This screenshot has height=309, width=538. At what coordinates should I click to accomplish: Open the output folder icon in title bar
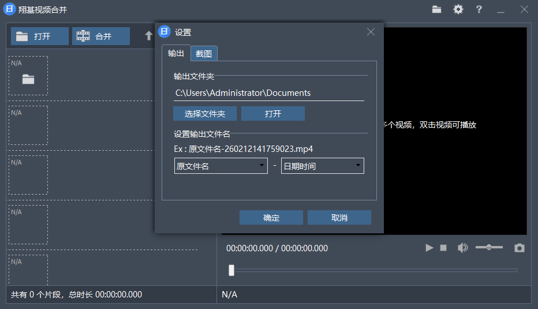(x=436, y=9)
